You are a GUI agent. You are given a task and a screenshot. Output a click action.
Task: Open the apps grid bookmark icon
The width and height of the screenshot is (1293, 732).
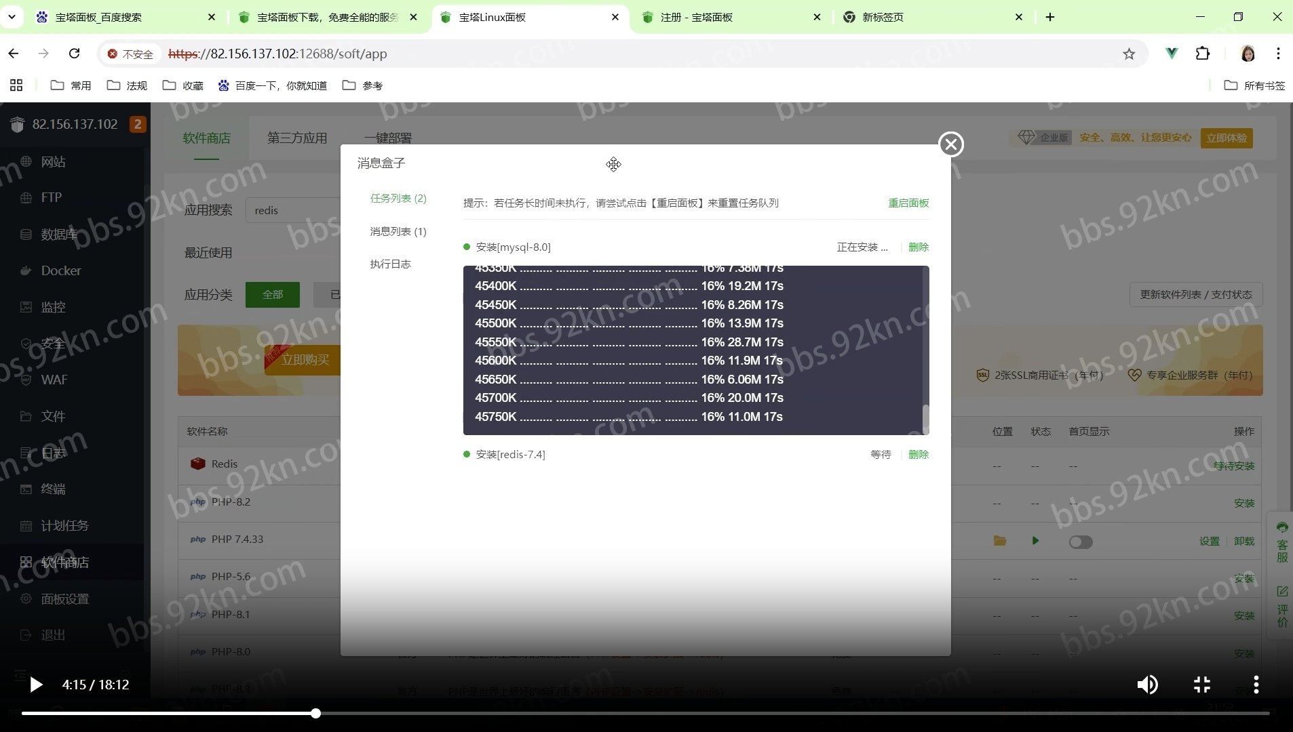16,85
